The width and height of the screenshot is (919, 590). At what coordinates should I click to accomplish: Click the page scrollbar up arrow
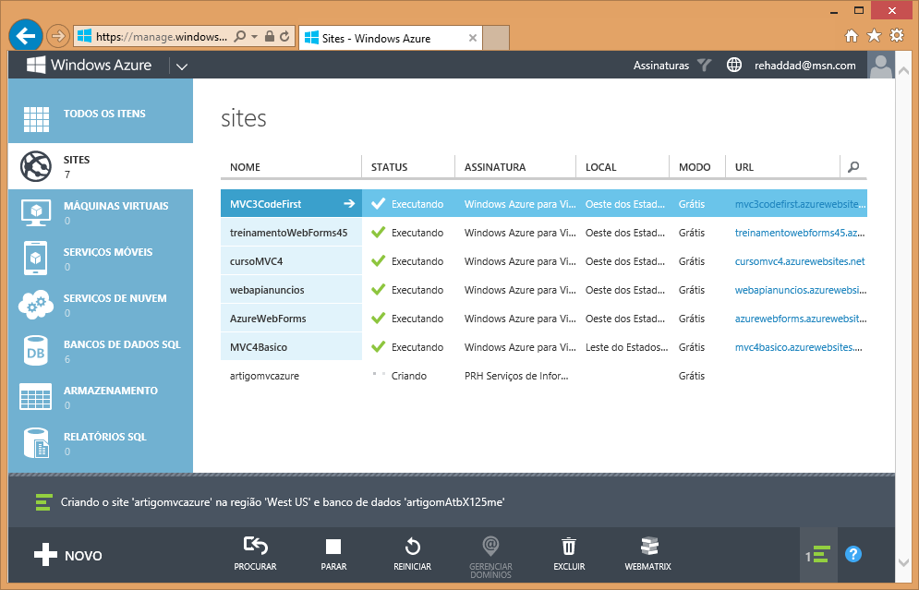pos(904,71)
